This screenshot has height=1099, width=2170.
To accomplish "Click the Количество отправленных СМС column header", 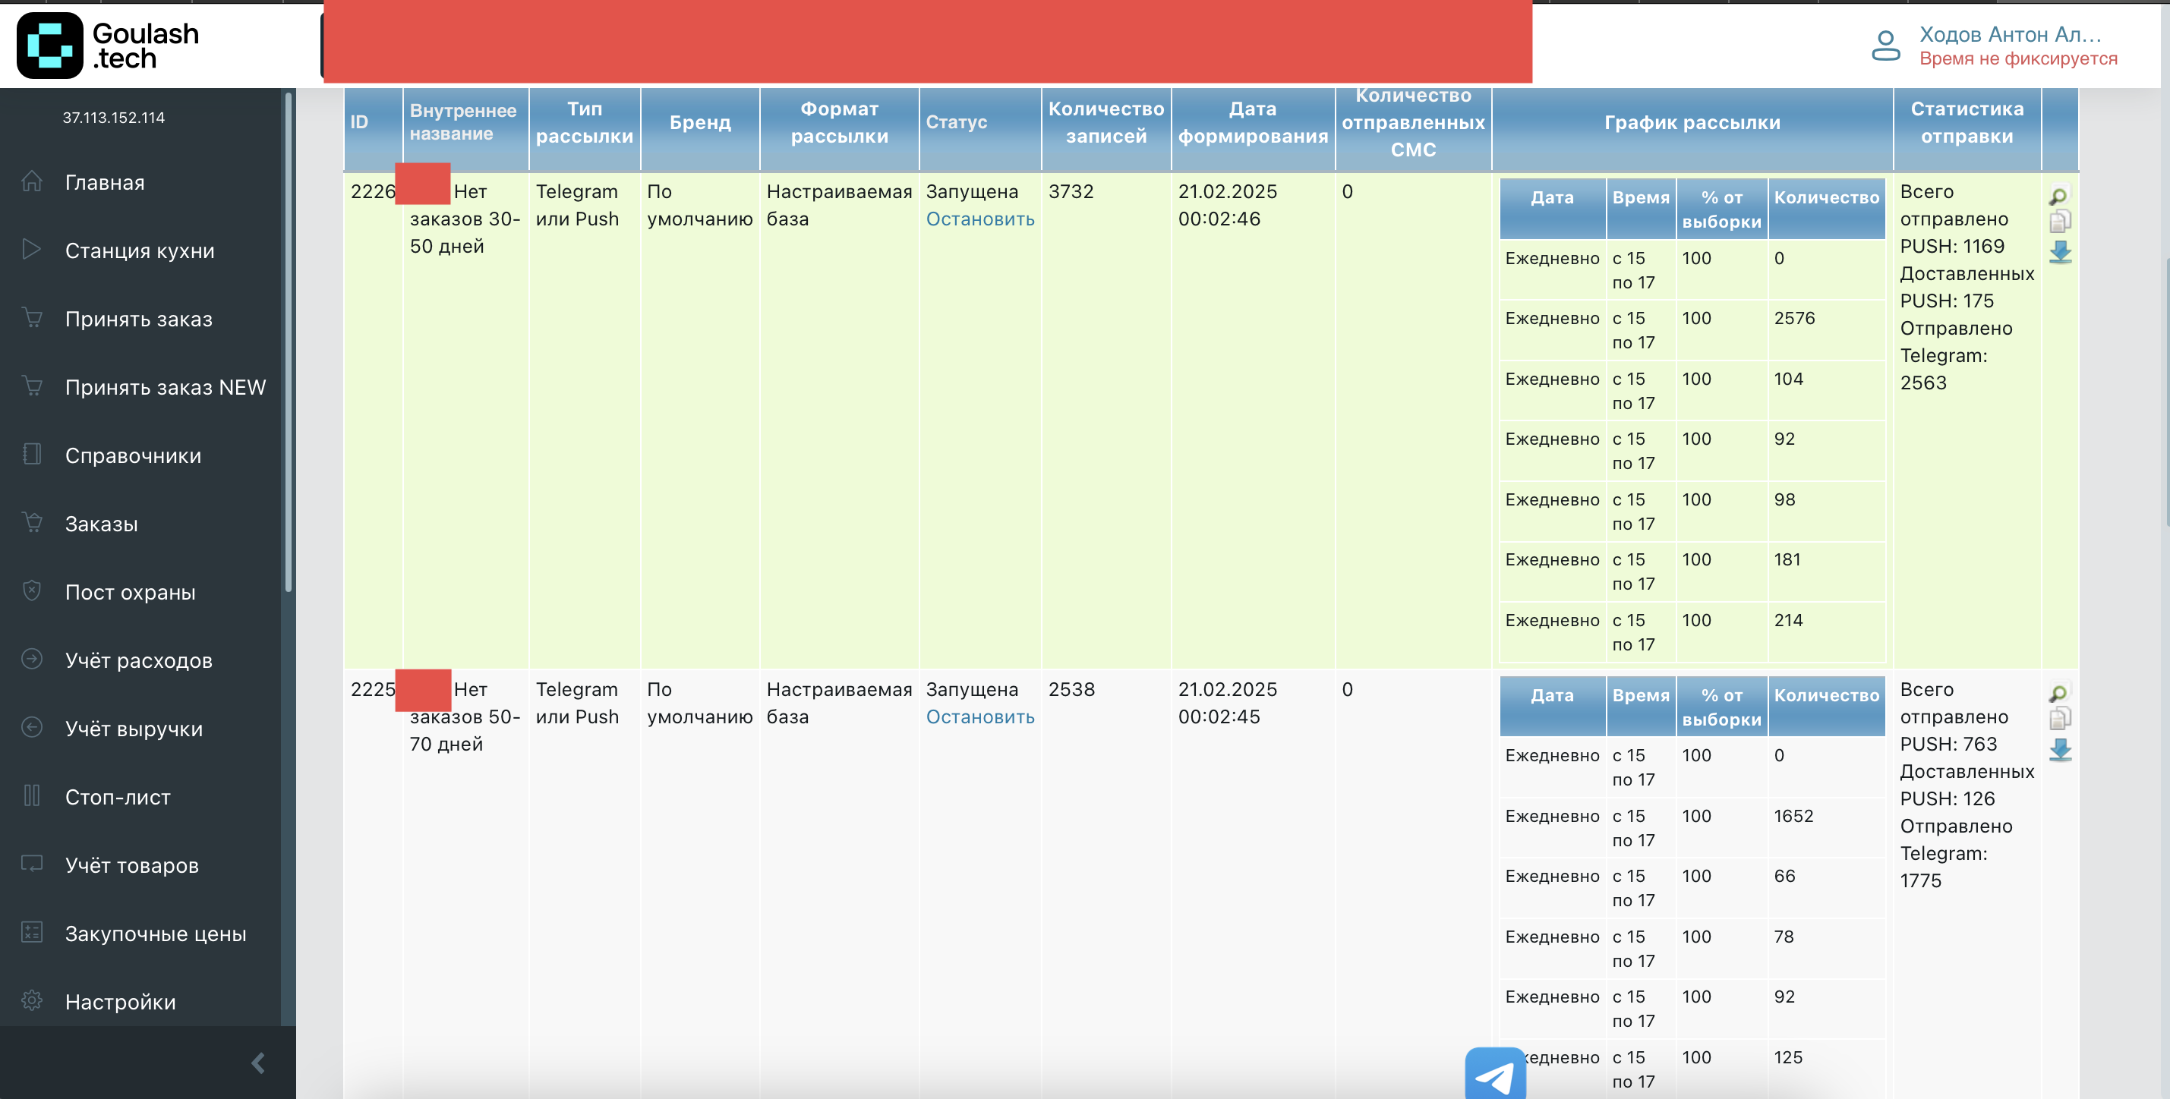I will (x=1414, y=122).
